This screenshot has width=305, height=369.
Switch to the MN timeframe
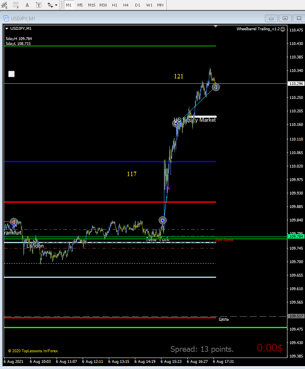[x=160, y=5]
